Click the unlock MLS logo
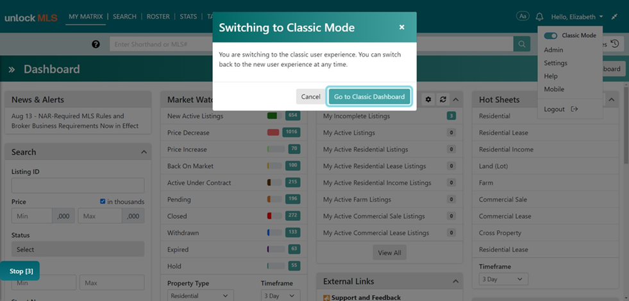Screen dimensions: 629x301 tap(31, 18)
